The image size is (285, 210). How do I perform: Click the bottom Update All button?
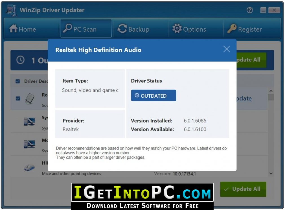click(x=243, y=189)
